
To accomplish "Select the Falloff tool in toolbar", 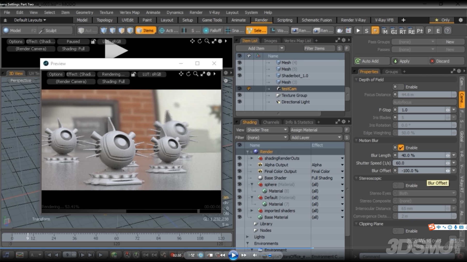I will [x=212, y=30].
